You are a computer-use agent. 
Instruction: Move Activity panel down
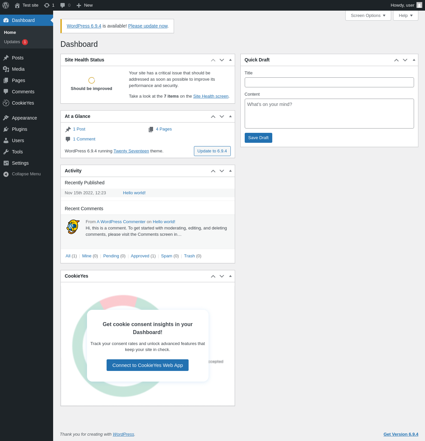[222, 171]
